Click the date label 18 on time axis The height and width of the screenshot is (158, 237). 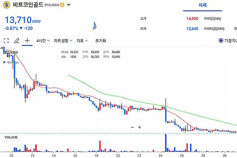[97, 155]
